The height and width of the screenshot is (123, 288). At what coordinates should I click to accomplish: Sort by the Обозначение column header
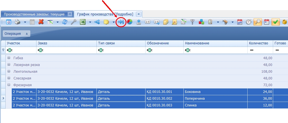164,43
